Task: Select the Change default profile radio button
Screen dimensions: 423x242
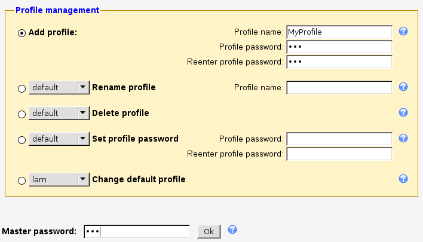Action: point(22,180)
